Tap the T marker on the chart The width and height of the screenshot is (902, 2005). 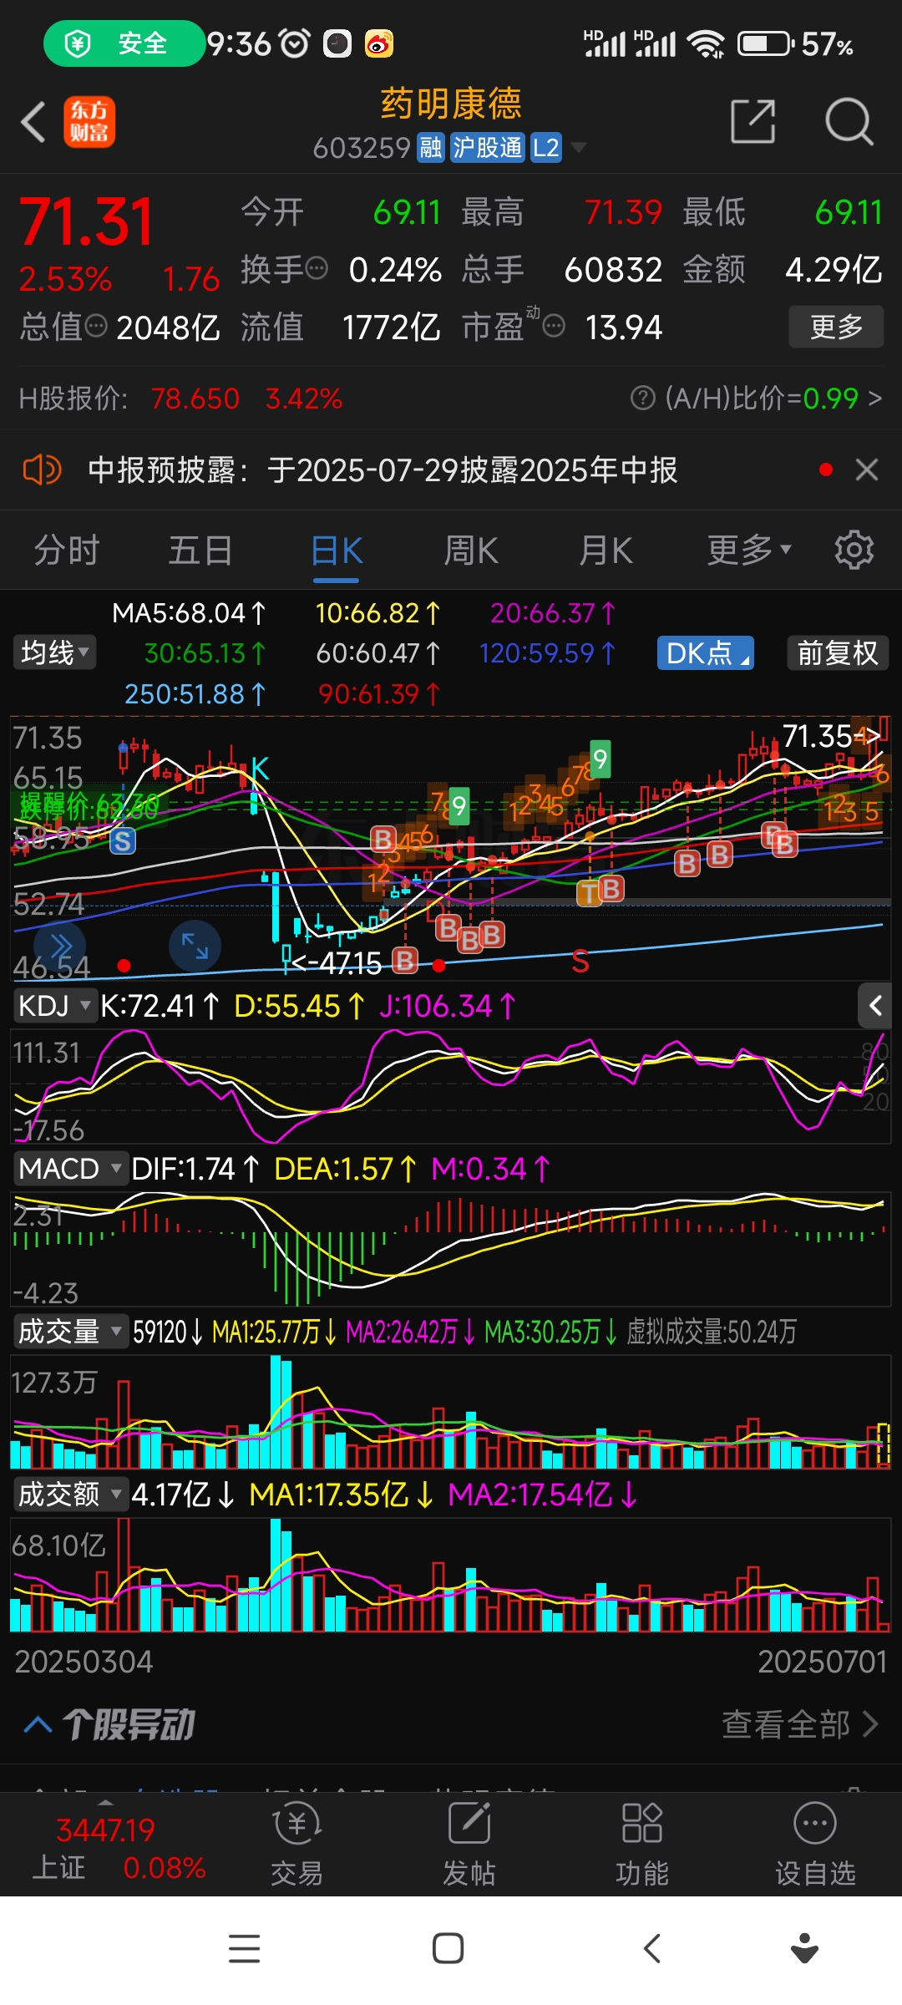point(589,894)
